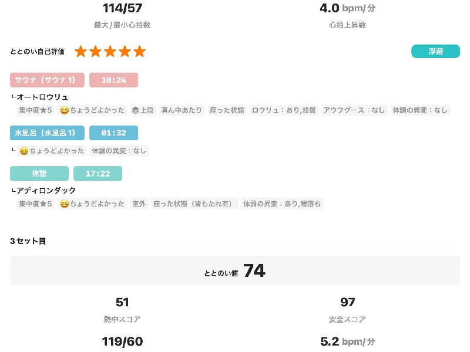
Task: Click the 体調の異変:あり,寝落ち tag
Action: [282, 204]
